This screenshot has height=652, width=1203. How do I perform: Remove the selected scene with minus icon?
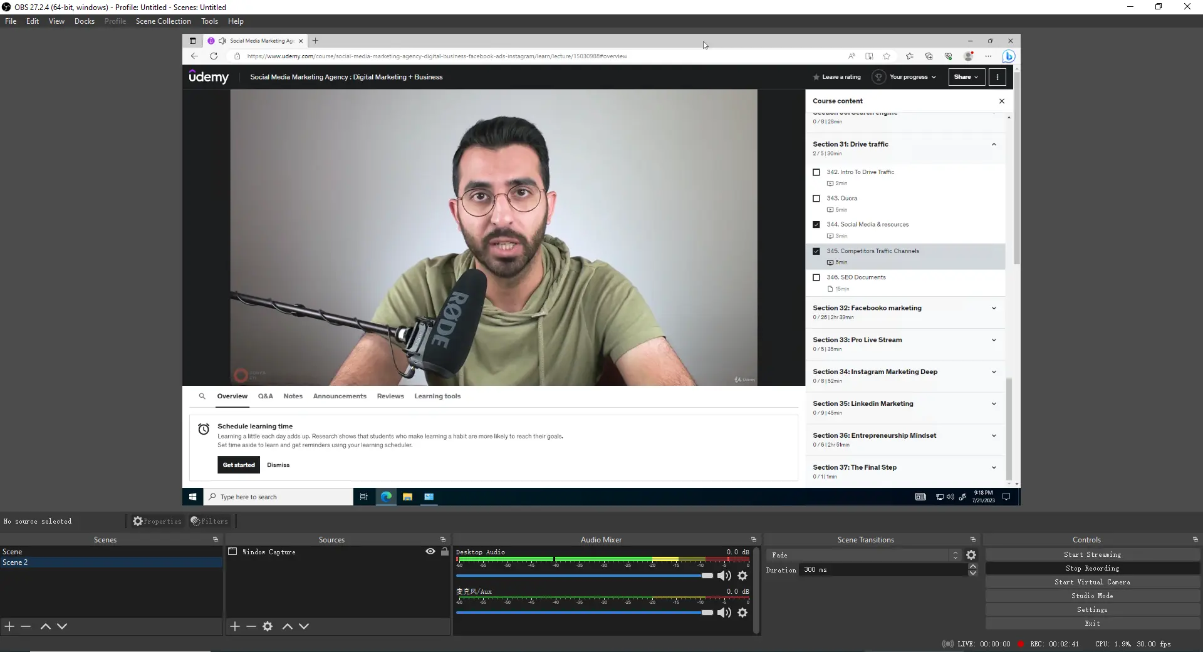click(26, 626)
